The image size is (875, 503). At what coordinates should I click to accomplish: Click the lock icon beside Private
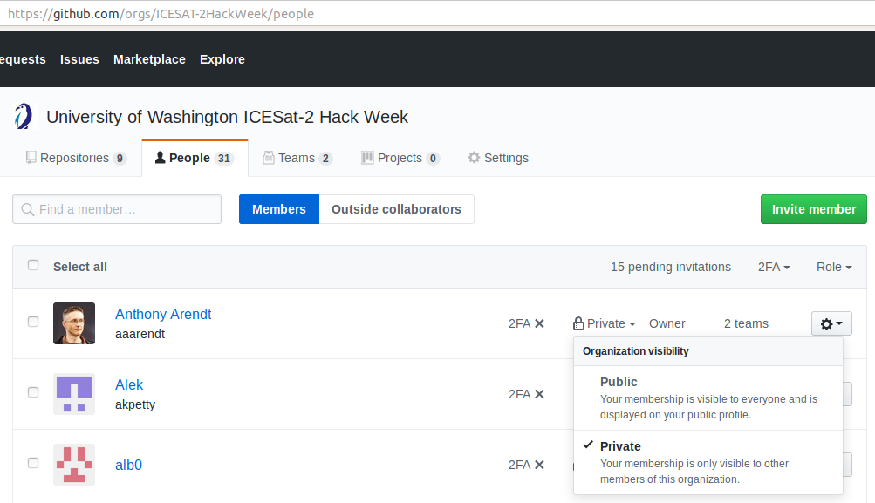click(x=578, y=323)
